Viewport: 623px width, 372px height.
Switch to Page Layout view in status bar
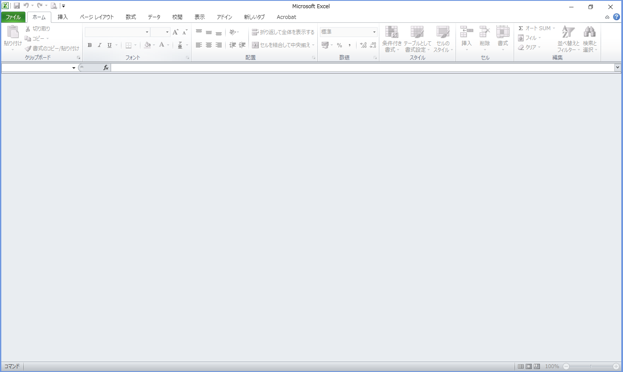coord(529,366)
